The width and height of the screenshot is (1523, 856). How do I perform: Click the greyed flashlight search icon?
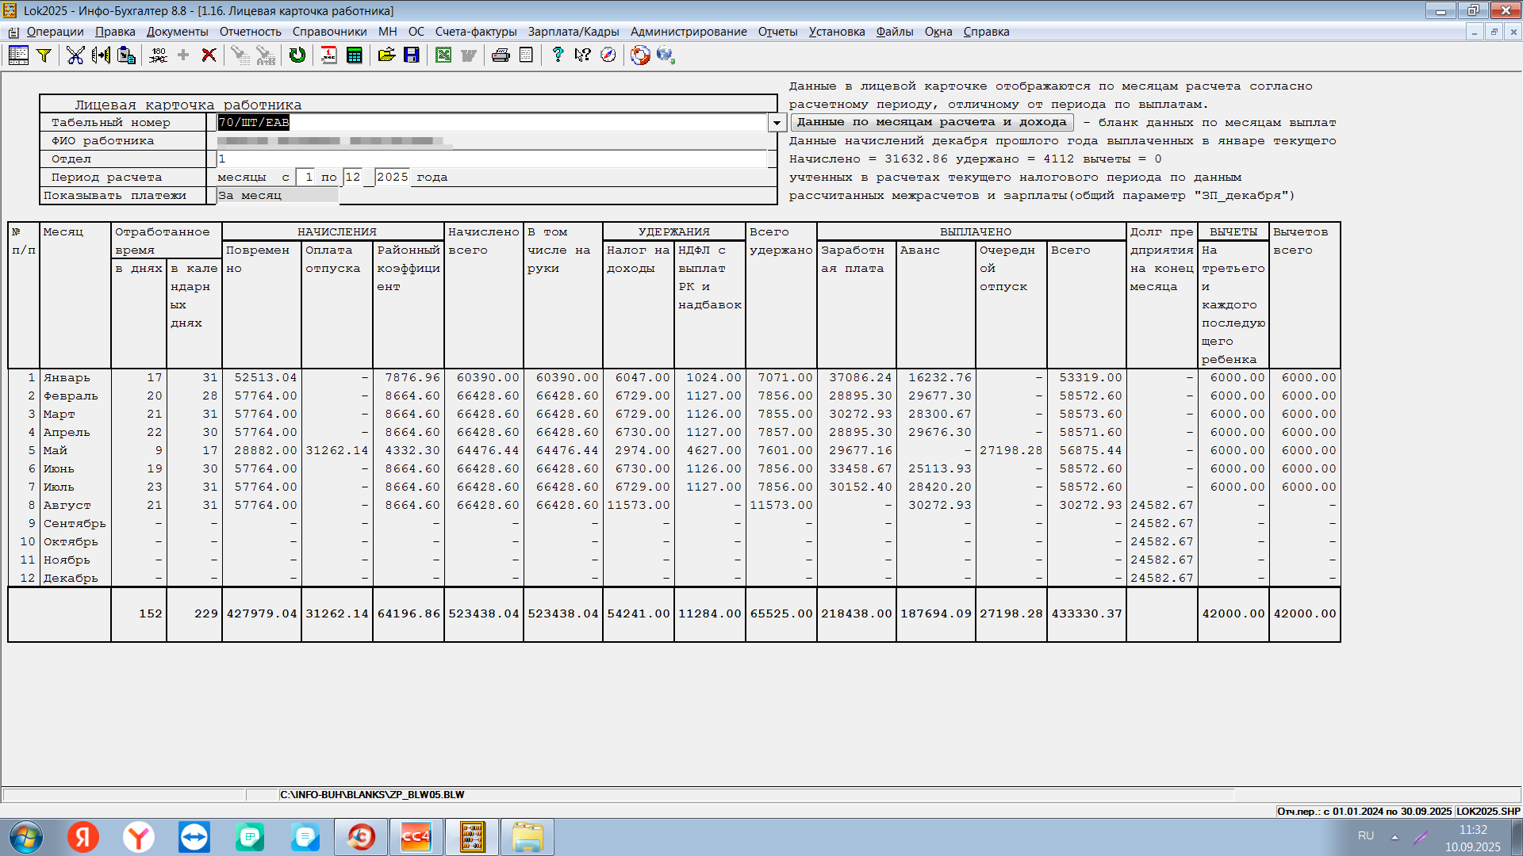tap(240, 55)
